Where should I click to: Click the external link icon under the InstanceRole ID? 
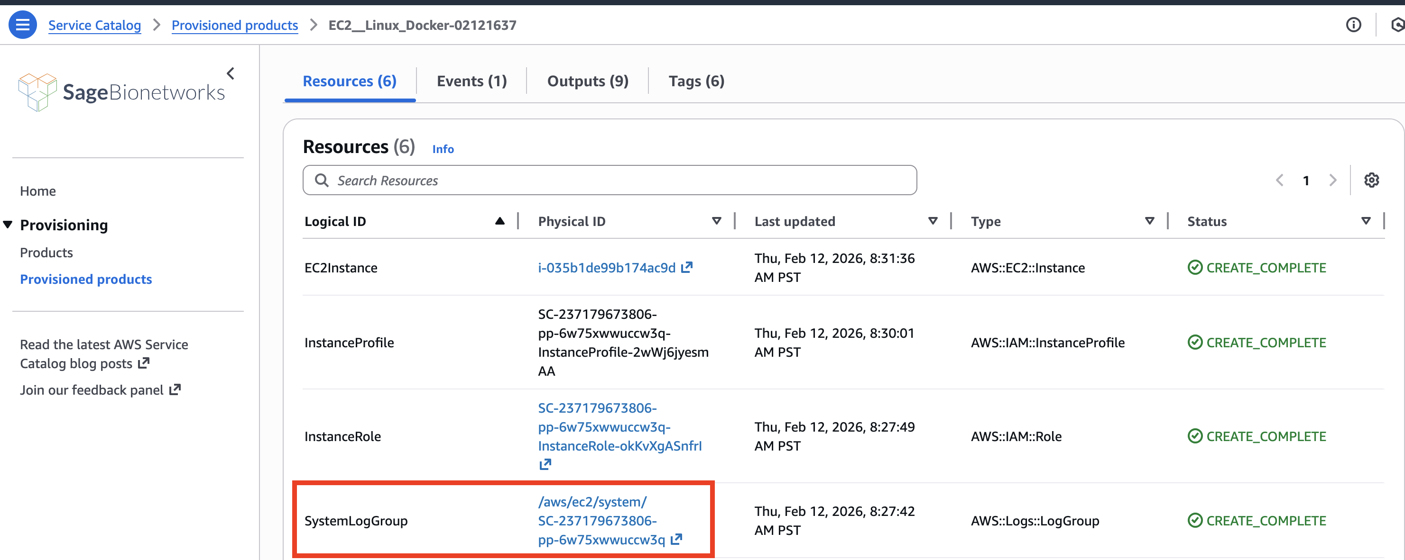(x=545, y=465)
